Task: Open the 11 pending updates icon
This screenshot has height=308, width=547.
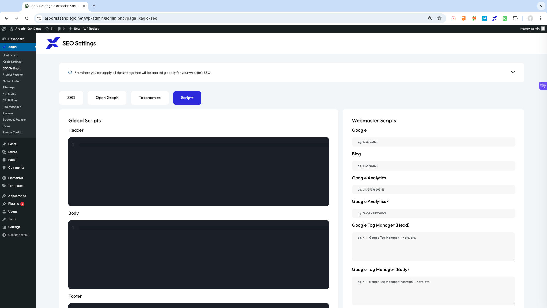Action: click(49, 29)
